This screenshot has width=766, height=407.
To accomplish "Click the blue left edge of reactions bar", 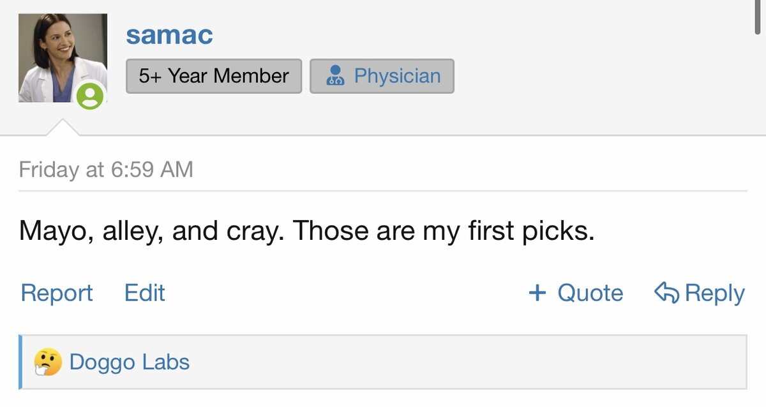I will tap(20, 362).
